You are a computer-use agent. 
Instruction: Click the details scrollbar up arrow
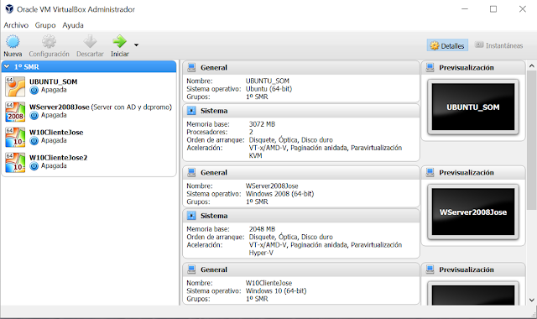531,65
